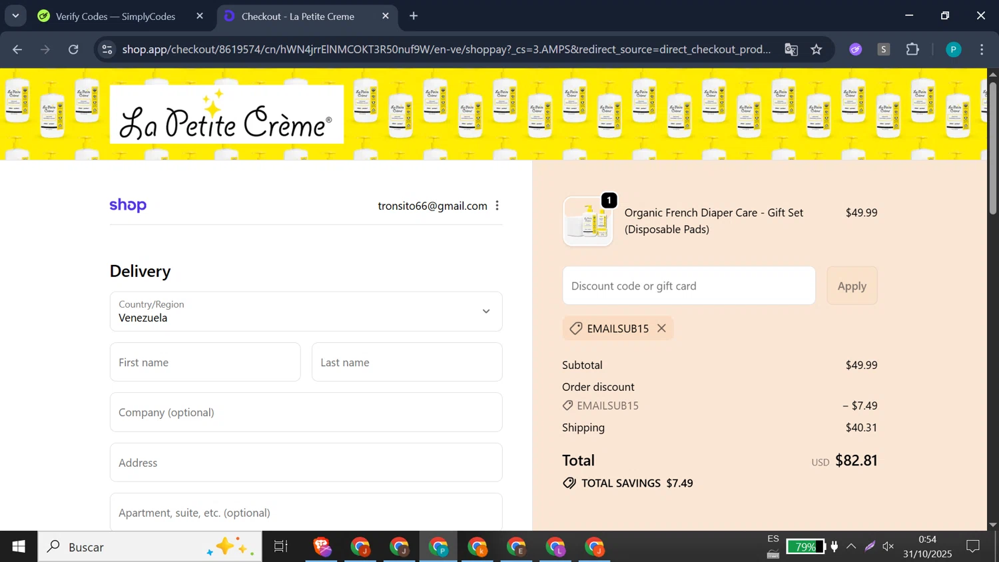Open the Chrome profile P avatar
Viewport: 999px width, 562px height.
(x=954, y=49)
